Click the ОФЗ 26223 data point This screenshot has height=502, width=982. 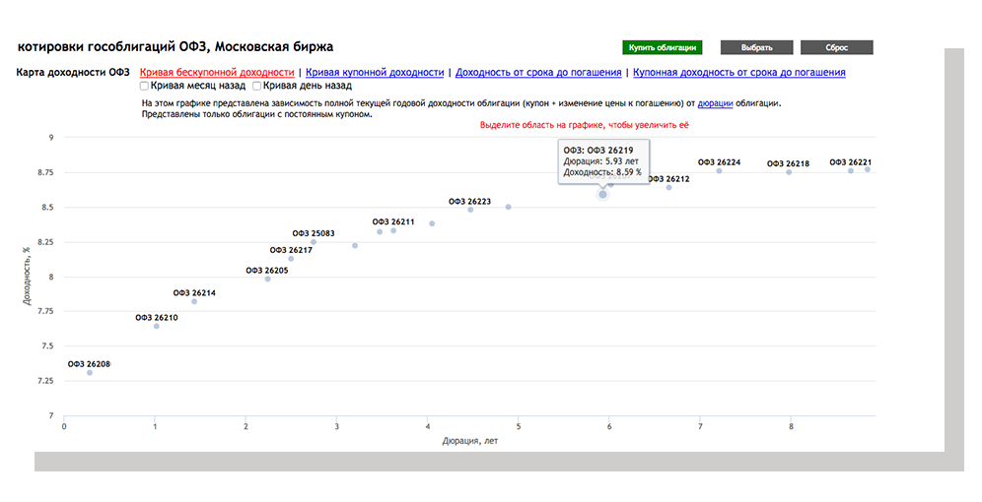pyautogui.click(x=470, y=210)
